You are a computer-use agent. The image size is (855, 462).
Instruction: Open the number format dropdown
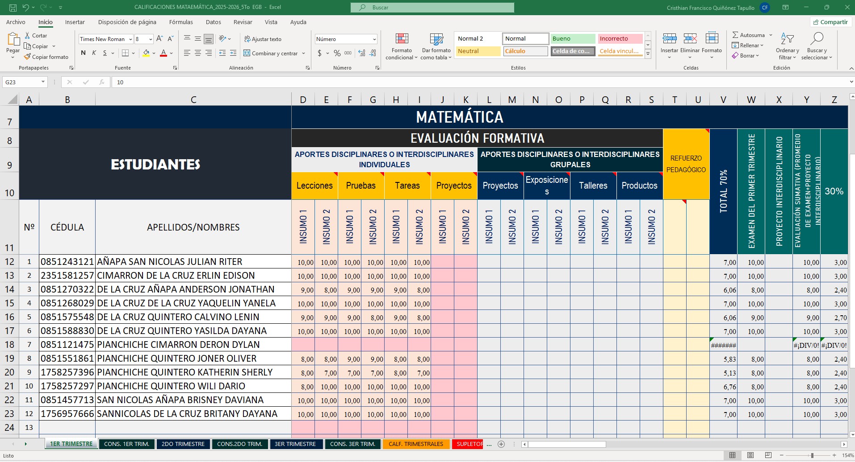(x=374, y=39)
